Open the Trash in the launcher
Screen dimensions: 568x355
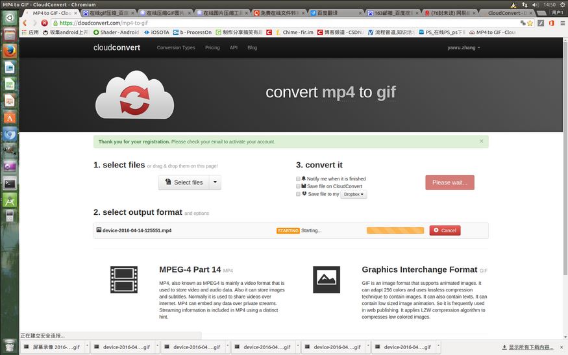point(10,346)
